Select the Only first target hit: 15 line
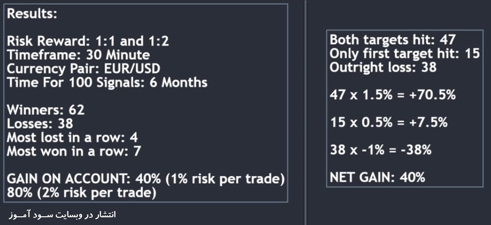 pos(405,54)
